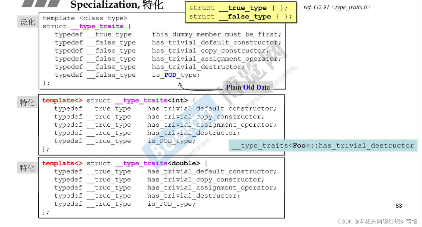This screenshot has width=422, height=227.
Task: Click "__type_traits<int>" struct name
Action: tap(151, 100)
